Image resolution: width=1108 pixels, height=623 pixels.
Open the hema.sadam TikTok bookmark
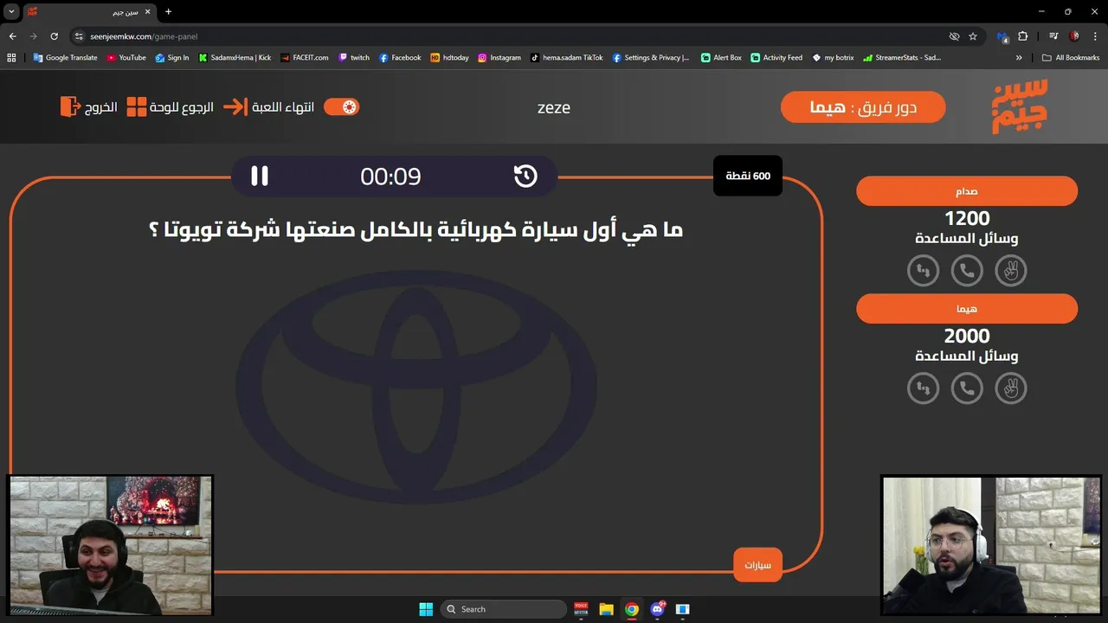(x=567, y=58)
